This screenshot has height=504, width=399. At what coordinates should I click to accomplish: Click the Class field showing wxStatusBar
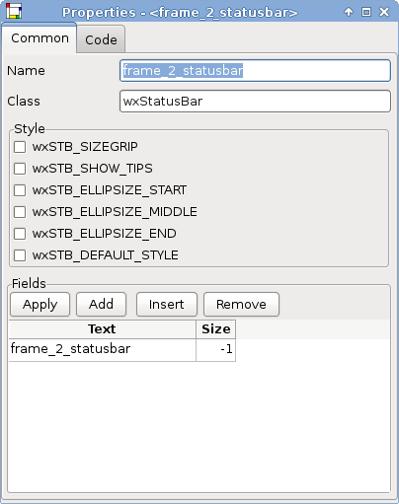[x=255, y=102]
